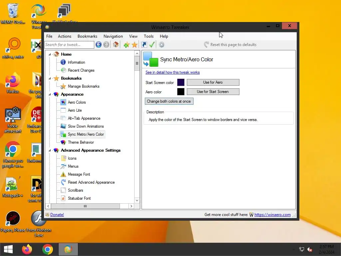
Task: Click the Information tree icon
Action: click(x=63, y=62)
